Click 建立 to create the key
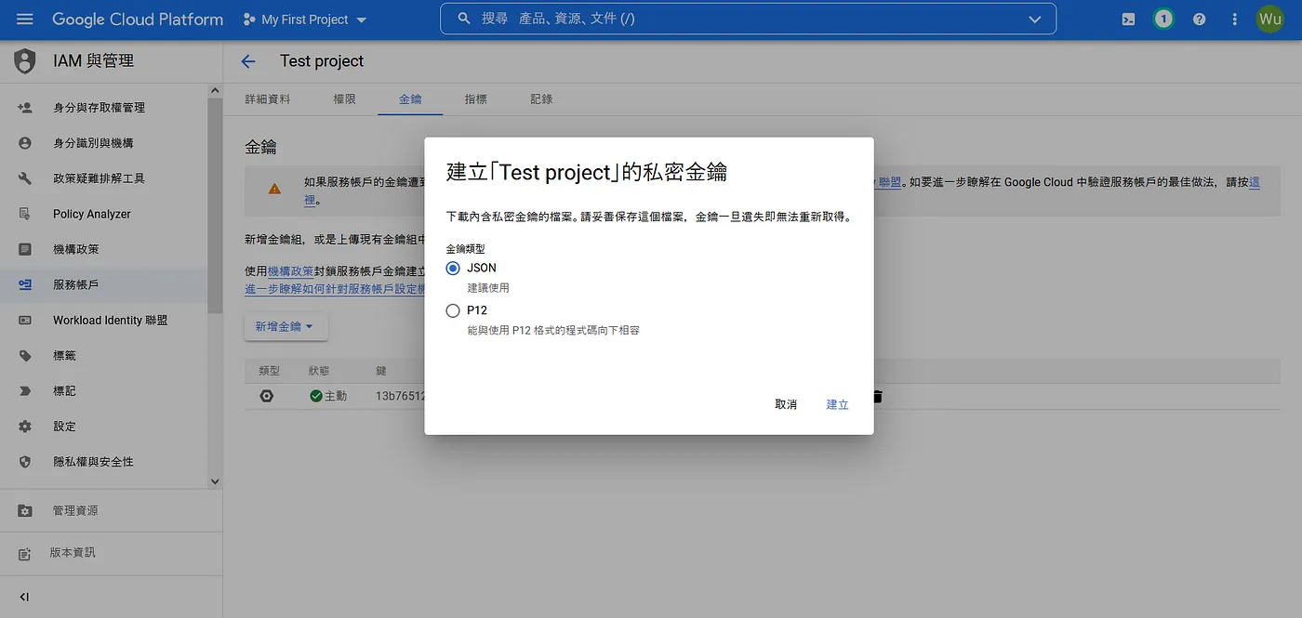The width and height of the screenshot is (1302, 618). point(837,404)
